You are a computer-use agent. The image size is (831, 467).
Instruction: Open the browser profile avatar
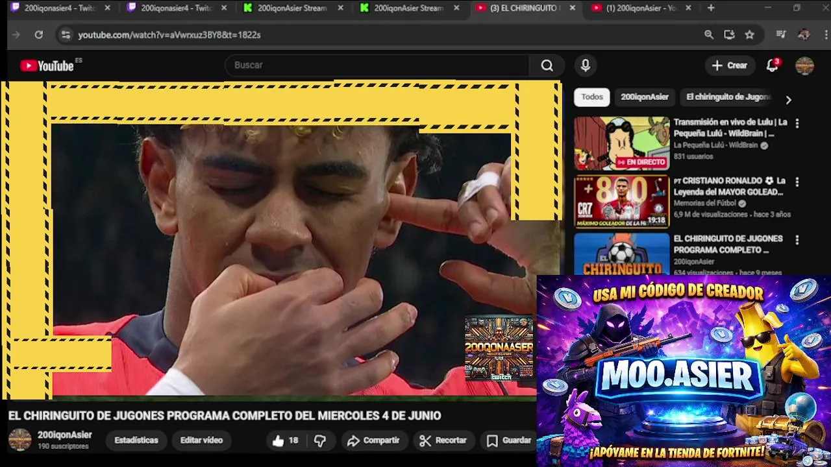804,35
